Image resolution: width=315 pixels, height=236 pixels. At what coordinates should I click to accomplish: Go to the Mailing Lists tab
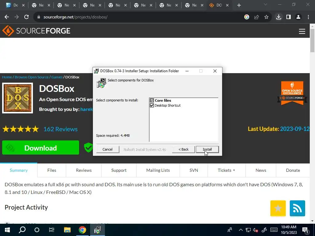[x=158, y=170]
